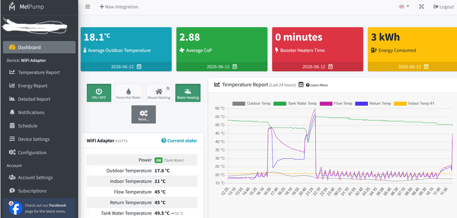Click the Facebook logo icon
Viewport: 457px width, 218px height.
[15, 208]
